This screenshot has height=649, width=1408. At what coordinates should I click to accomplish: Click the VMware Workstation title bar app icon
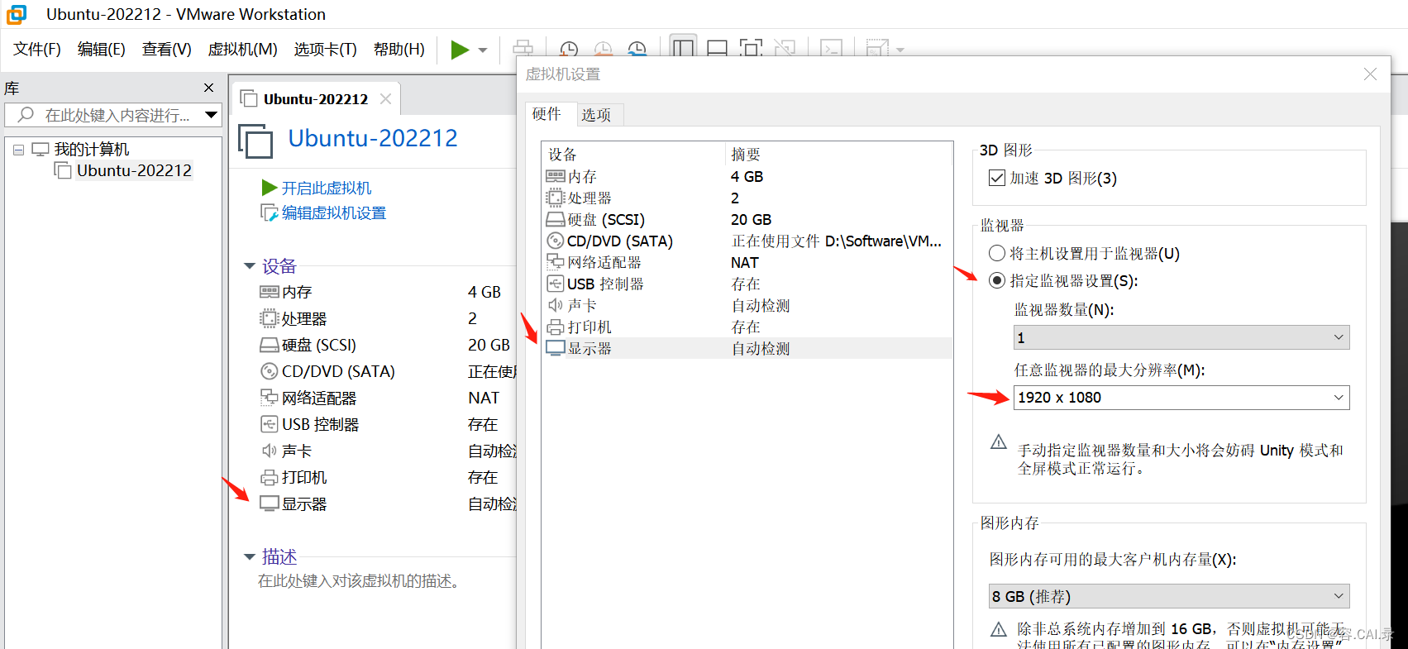click(16, 14)
